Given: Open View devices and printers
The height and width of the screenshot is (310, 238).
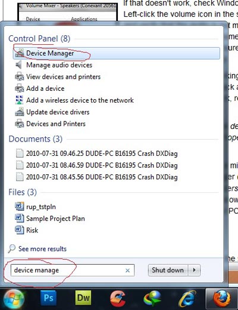Looking at the screenshot, I should pyautogui.click(x=63, y=77).
